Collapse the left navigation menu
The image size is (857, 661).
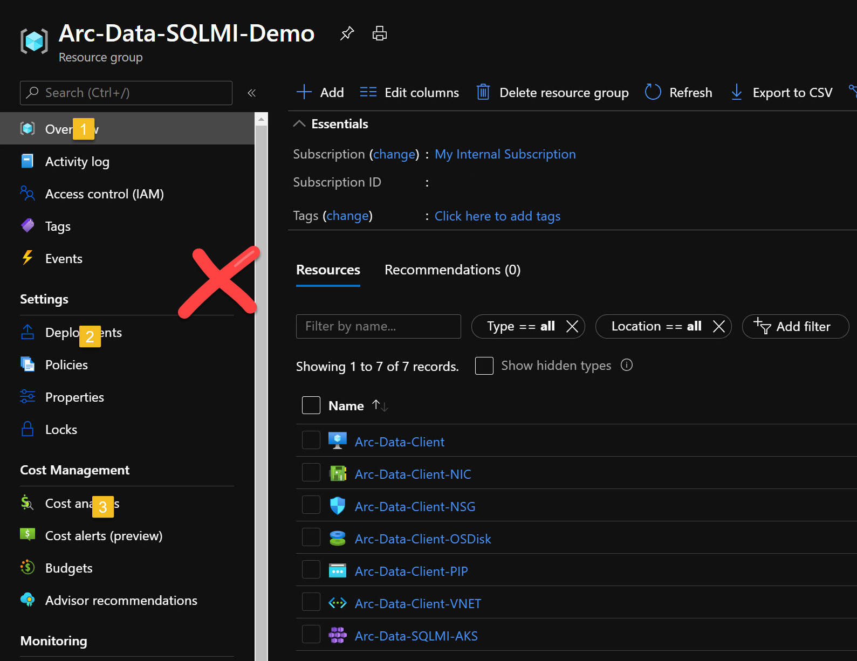[x=251, y=93]
